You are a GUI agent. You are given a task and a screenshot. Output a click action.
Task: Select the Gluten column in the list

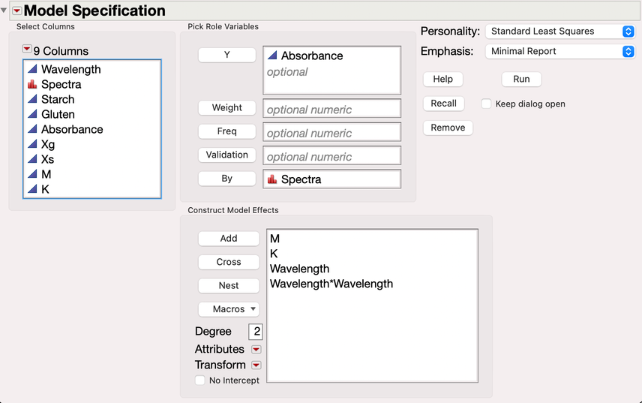point(58,114)
